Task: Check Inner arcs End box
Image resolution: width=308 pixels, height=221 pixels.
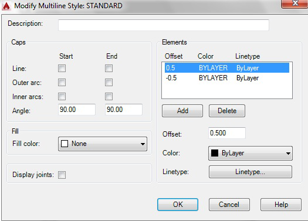Action: tap(109, 96)
